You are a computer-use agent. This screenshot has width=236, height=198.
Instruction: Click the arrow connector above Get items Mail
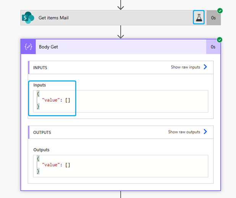tap(121, 5)
